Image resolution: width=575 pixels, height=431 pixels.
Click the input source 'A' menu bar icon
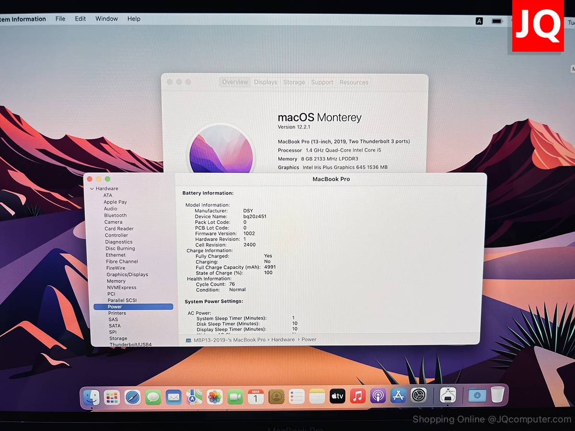(479, 21)
